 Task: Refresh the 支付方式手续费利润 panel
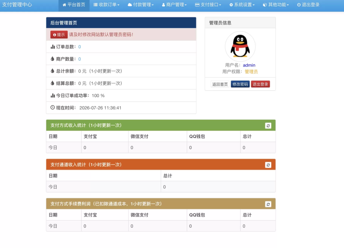click(268, 204)
